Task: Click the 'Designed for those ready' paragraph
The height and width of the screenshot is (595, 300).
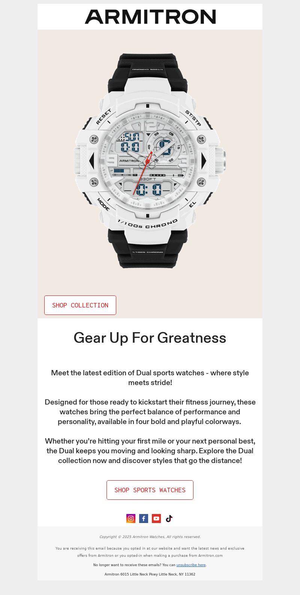Action: click(150, 412)
